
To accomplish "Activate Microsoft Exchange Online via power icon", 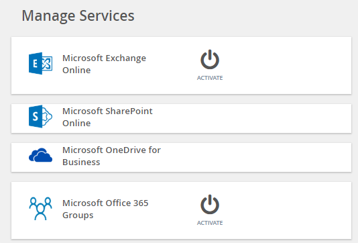I will pos(210,60).
